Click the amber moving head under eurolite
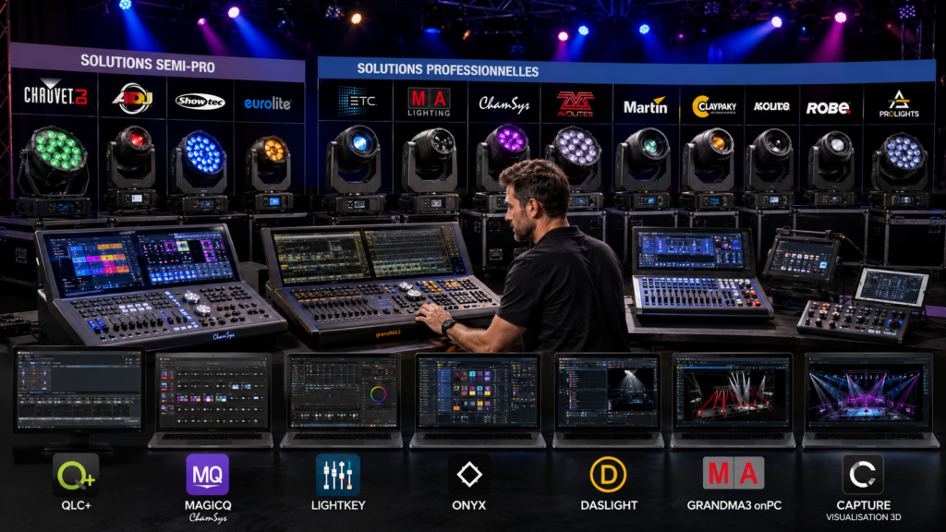The image size is (946, 532). (270, 174)
